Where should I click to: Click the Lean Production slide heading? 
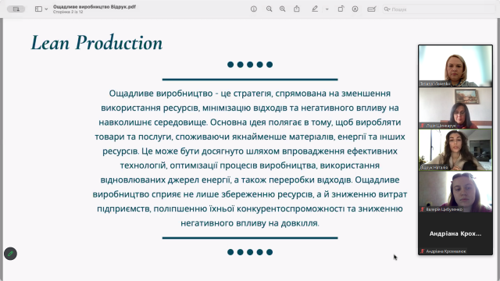tap(97, 43)
